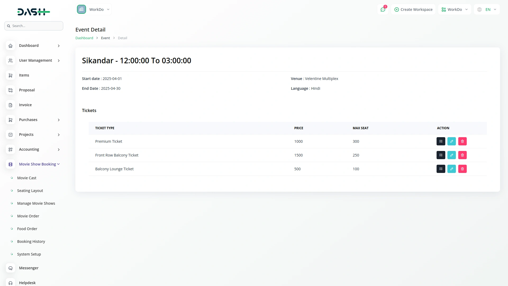Screen dimensions: 508x286
Task: Edit the Balcony Lounge Ticket
Action: (451, 169)
